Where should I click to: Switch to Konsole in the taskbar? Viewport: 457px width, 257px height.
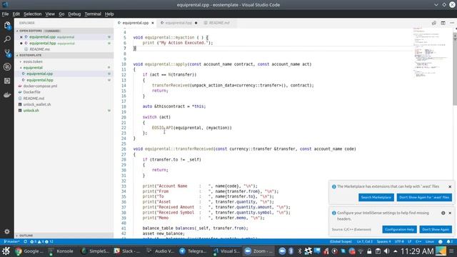pyautogui.click(x=62, y=251)
